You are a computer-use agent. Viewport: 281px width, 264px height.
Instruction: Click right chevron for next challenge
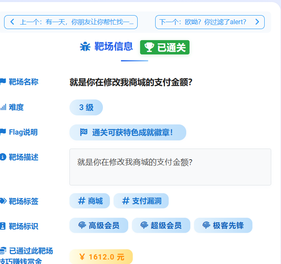click(257, 22)
